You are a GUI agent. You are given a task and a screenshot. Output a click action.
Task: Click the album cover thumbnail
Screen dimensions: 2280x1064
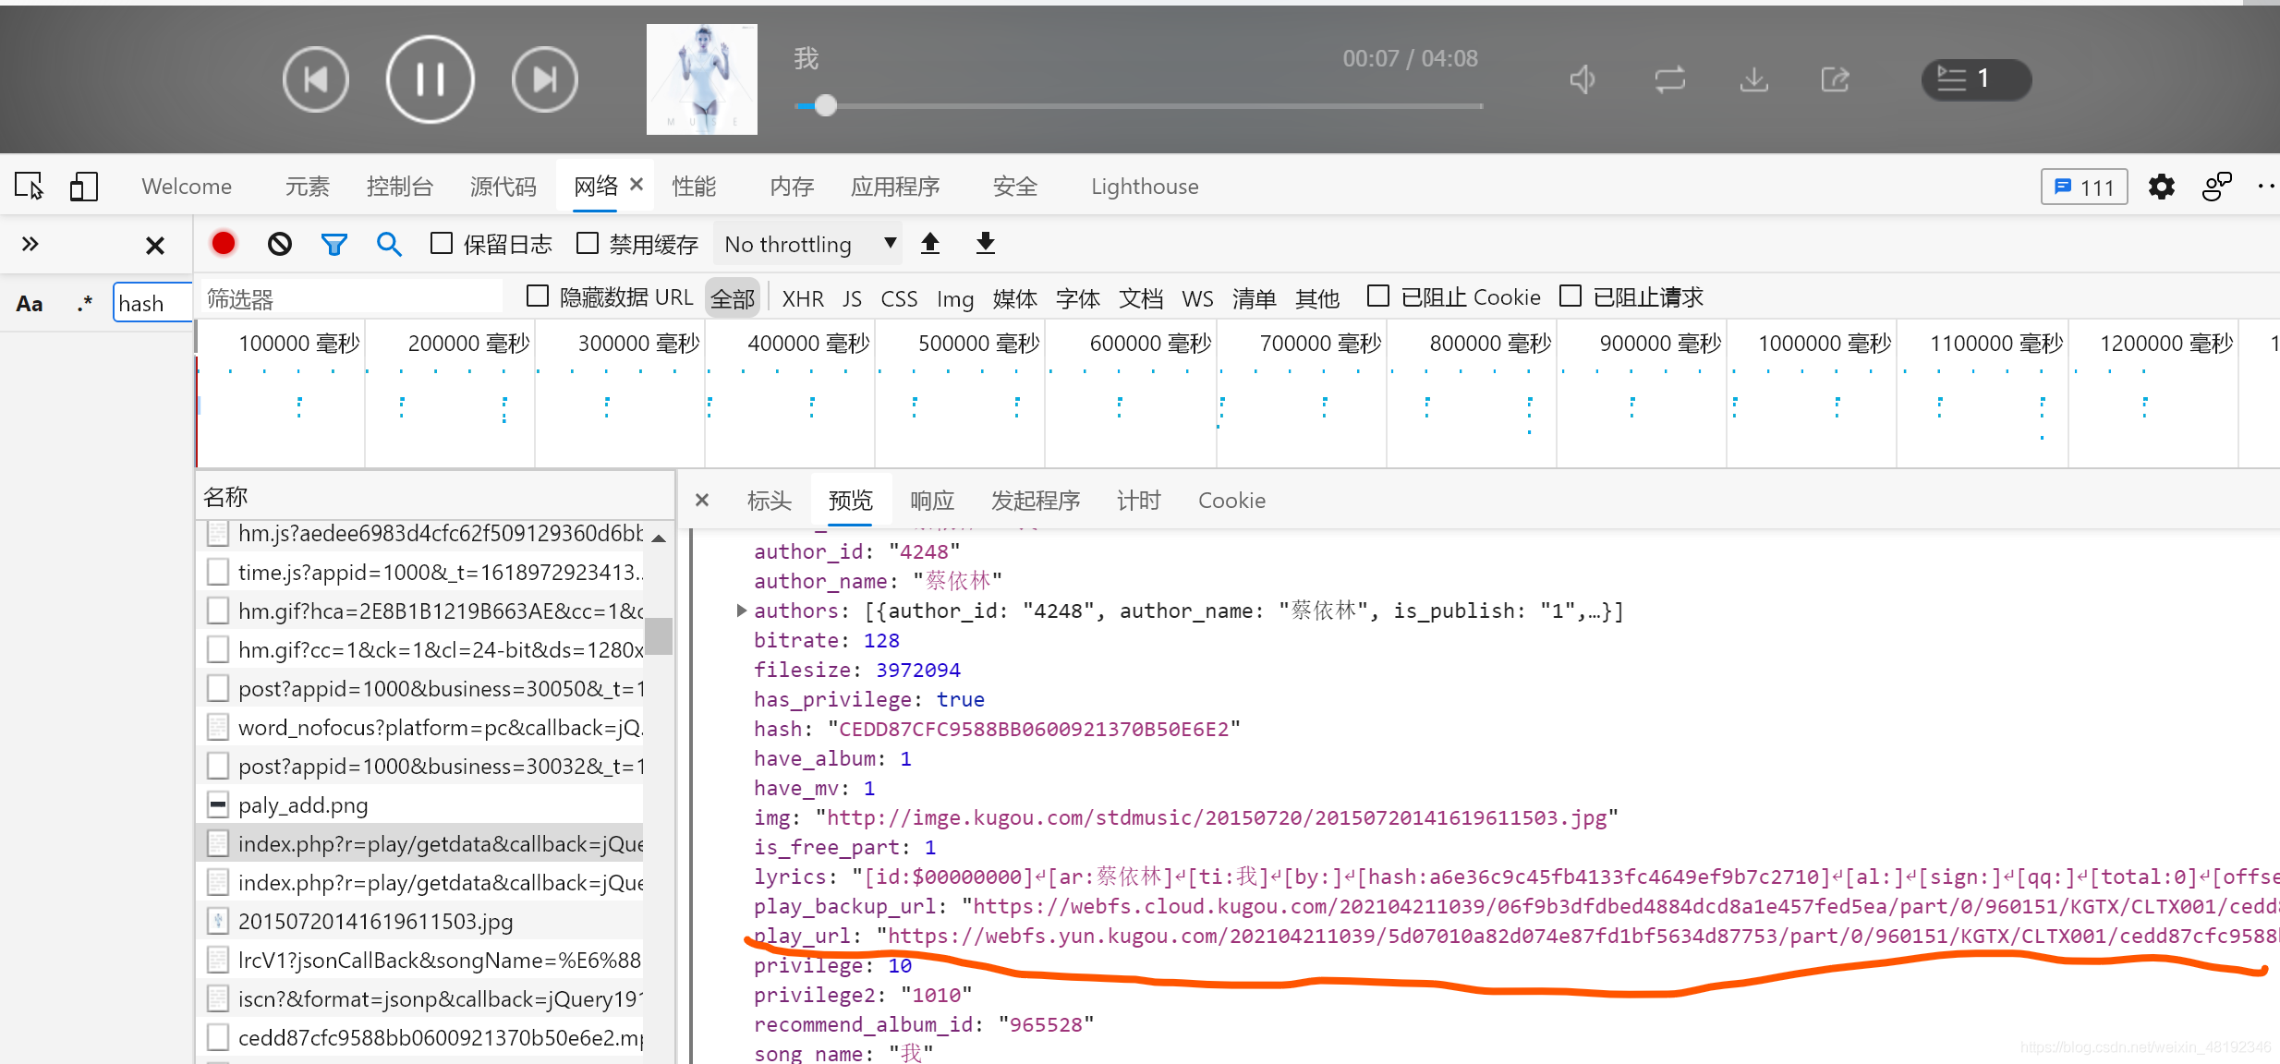(702, 79)
